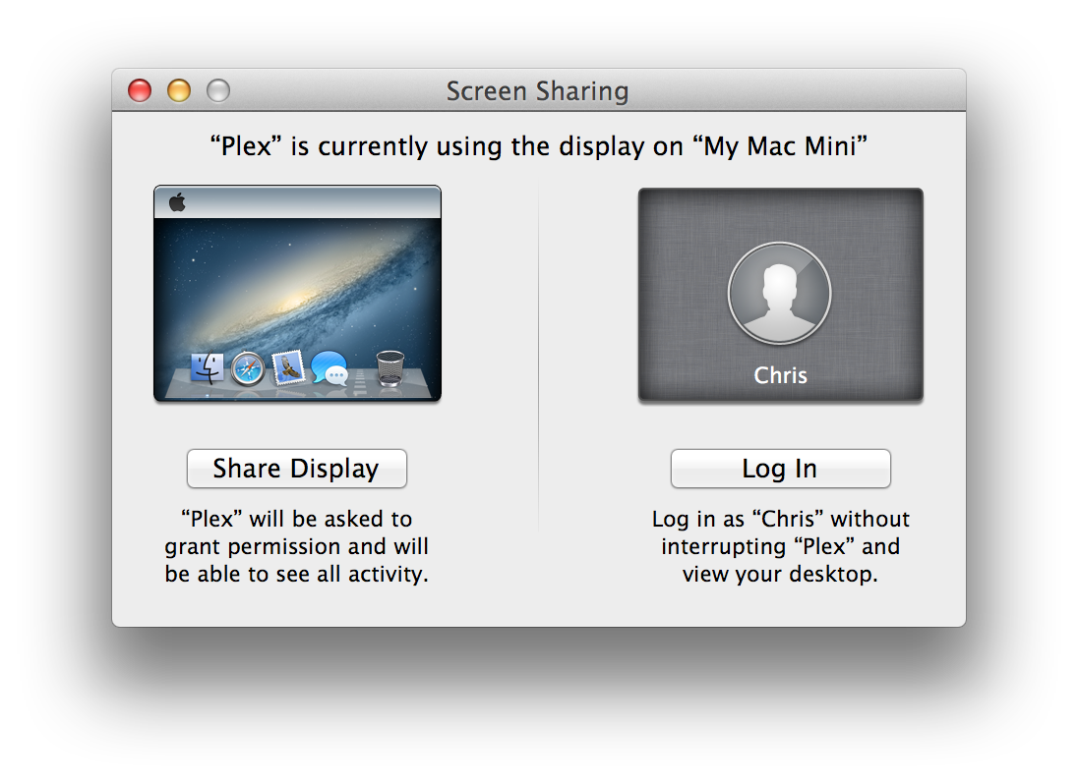Screen dimensions: 1078x782
Task: Click the Safari compass icon in preview
Action: [248, 368]
